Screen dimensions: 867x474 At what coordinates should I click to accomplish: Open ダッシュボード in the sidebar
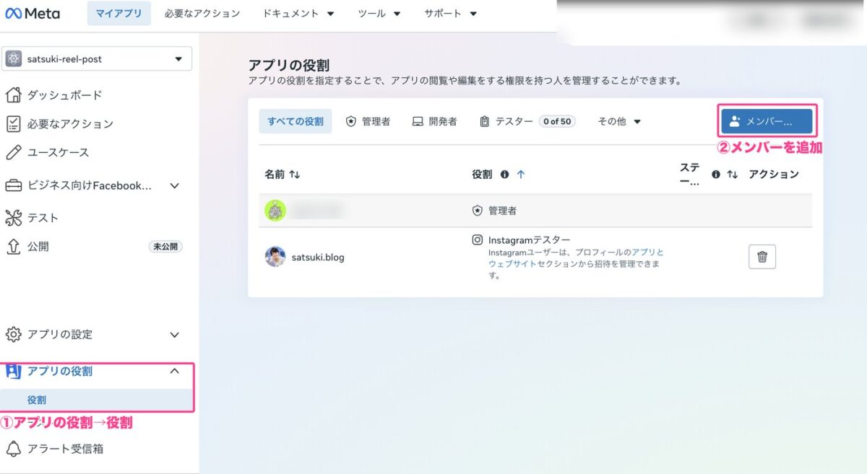pos(65,95)
